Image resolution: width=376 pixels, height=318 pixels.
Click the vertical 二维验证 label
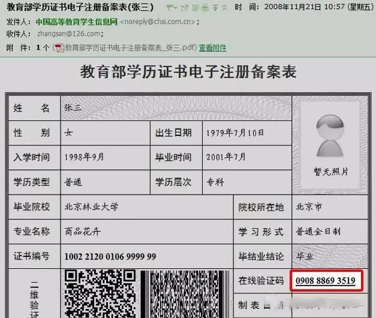click(34, 299)
